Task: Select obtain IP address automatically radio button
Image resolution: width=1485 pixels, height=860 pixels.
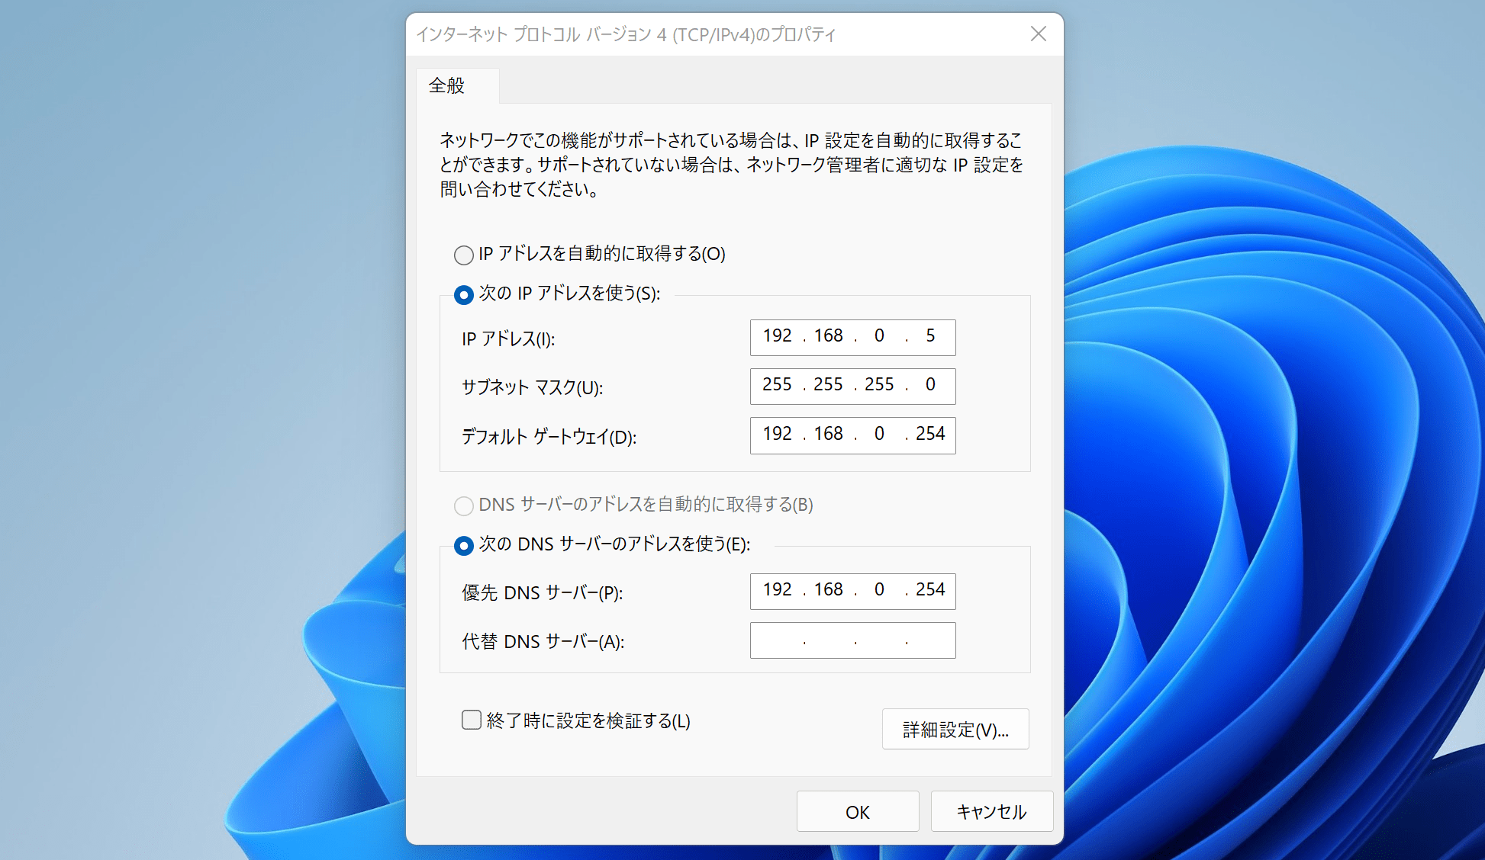Action: [x=463, y=255]
